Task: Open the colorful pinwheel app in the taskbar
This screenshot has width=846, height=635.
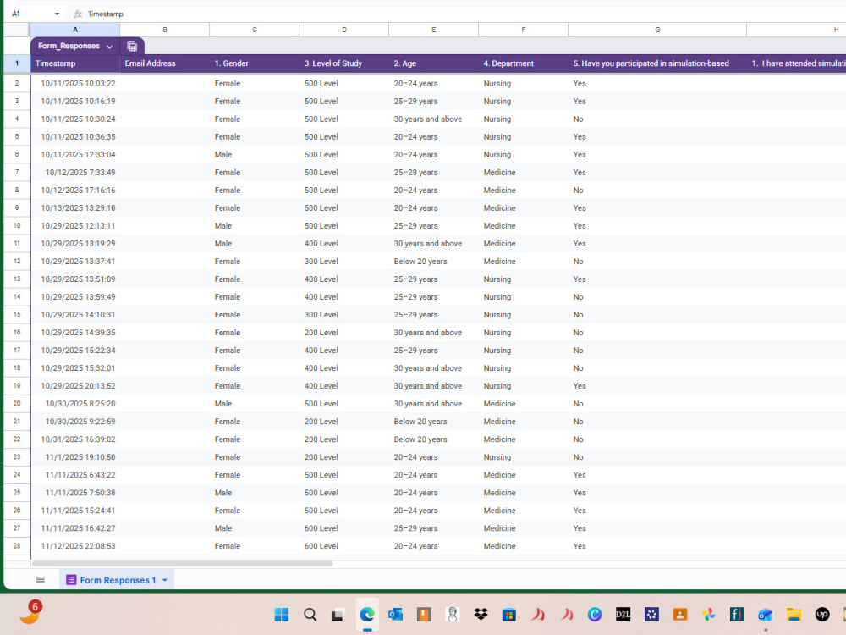Action: tap(708, 615)
